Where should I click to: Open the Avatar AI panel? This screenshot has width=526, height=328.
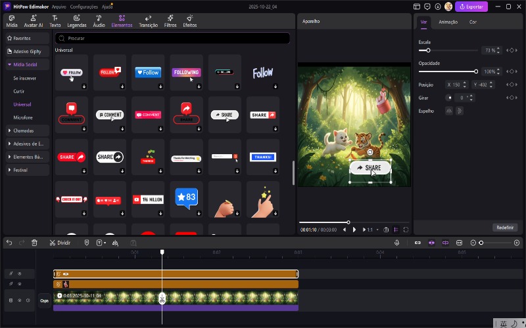pos(33,21)
